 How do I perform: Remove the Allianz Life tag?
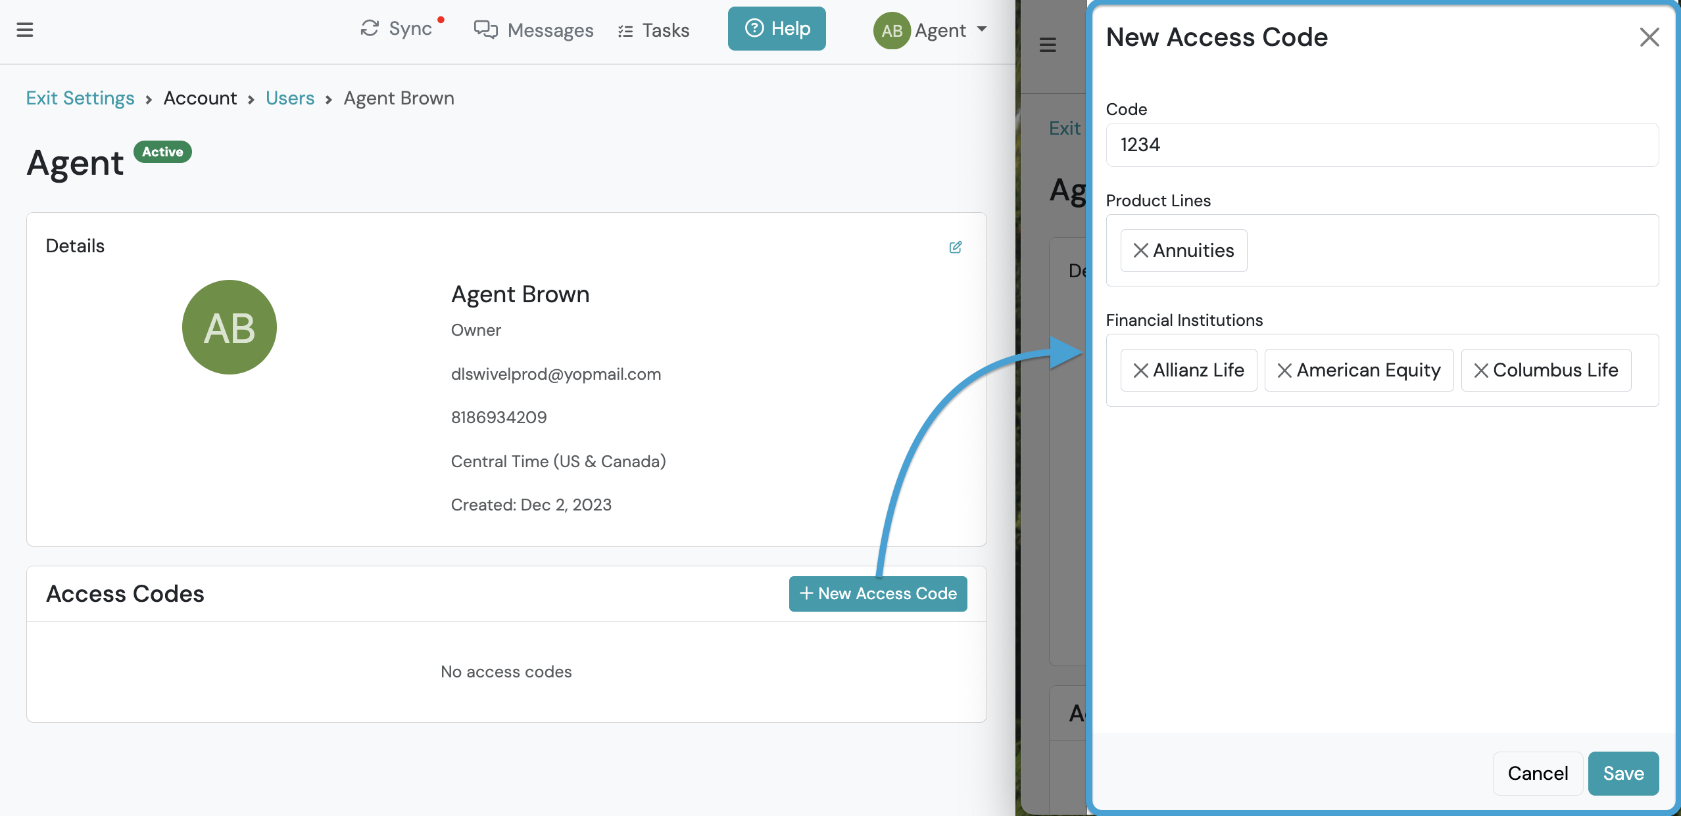1141,371
